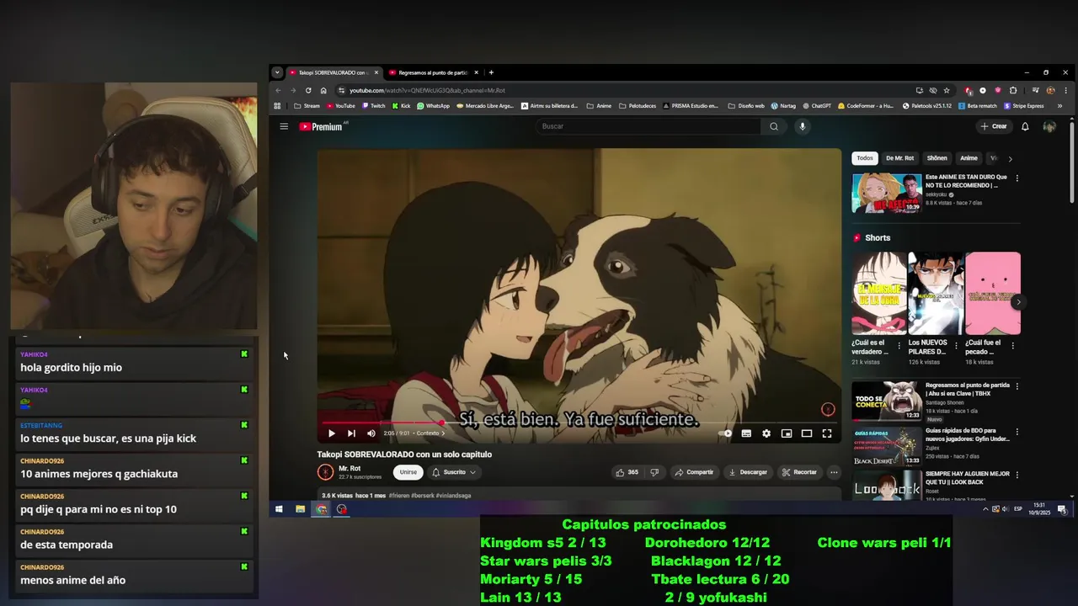Show next Shorts with arrow
Screen dimensions: 1078x606
1018,301
